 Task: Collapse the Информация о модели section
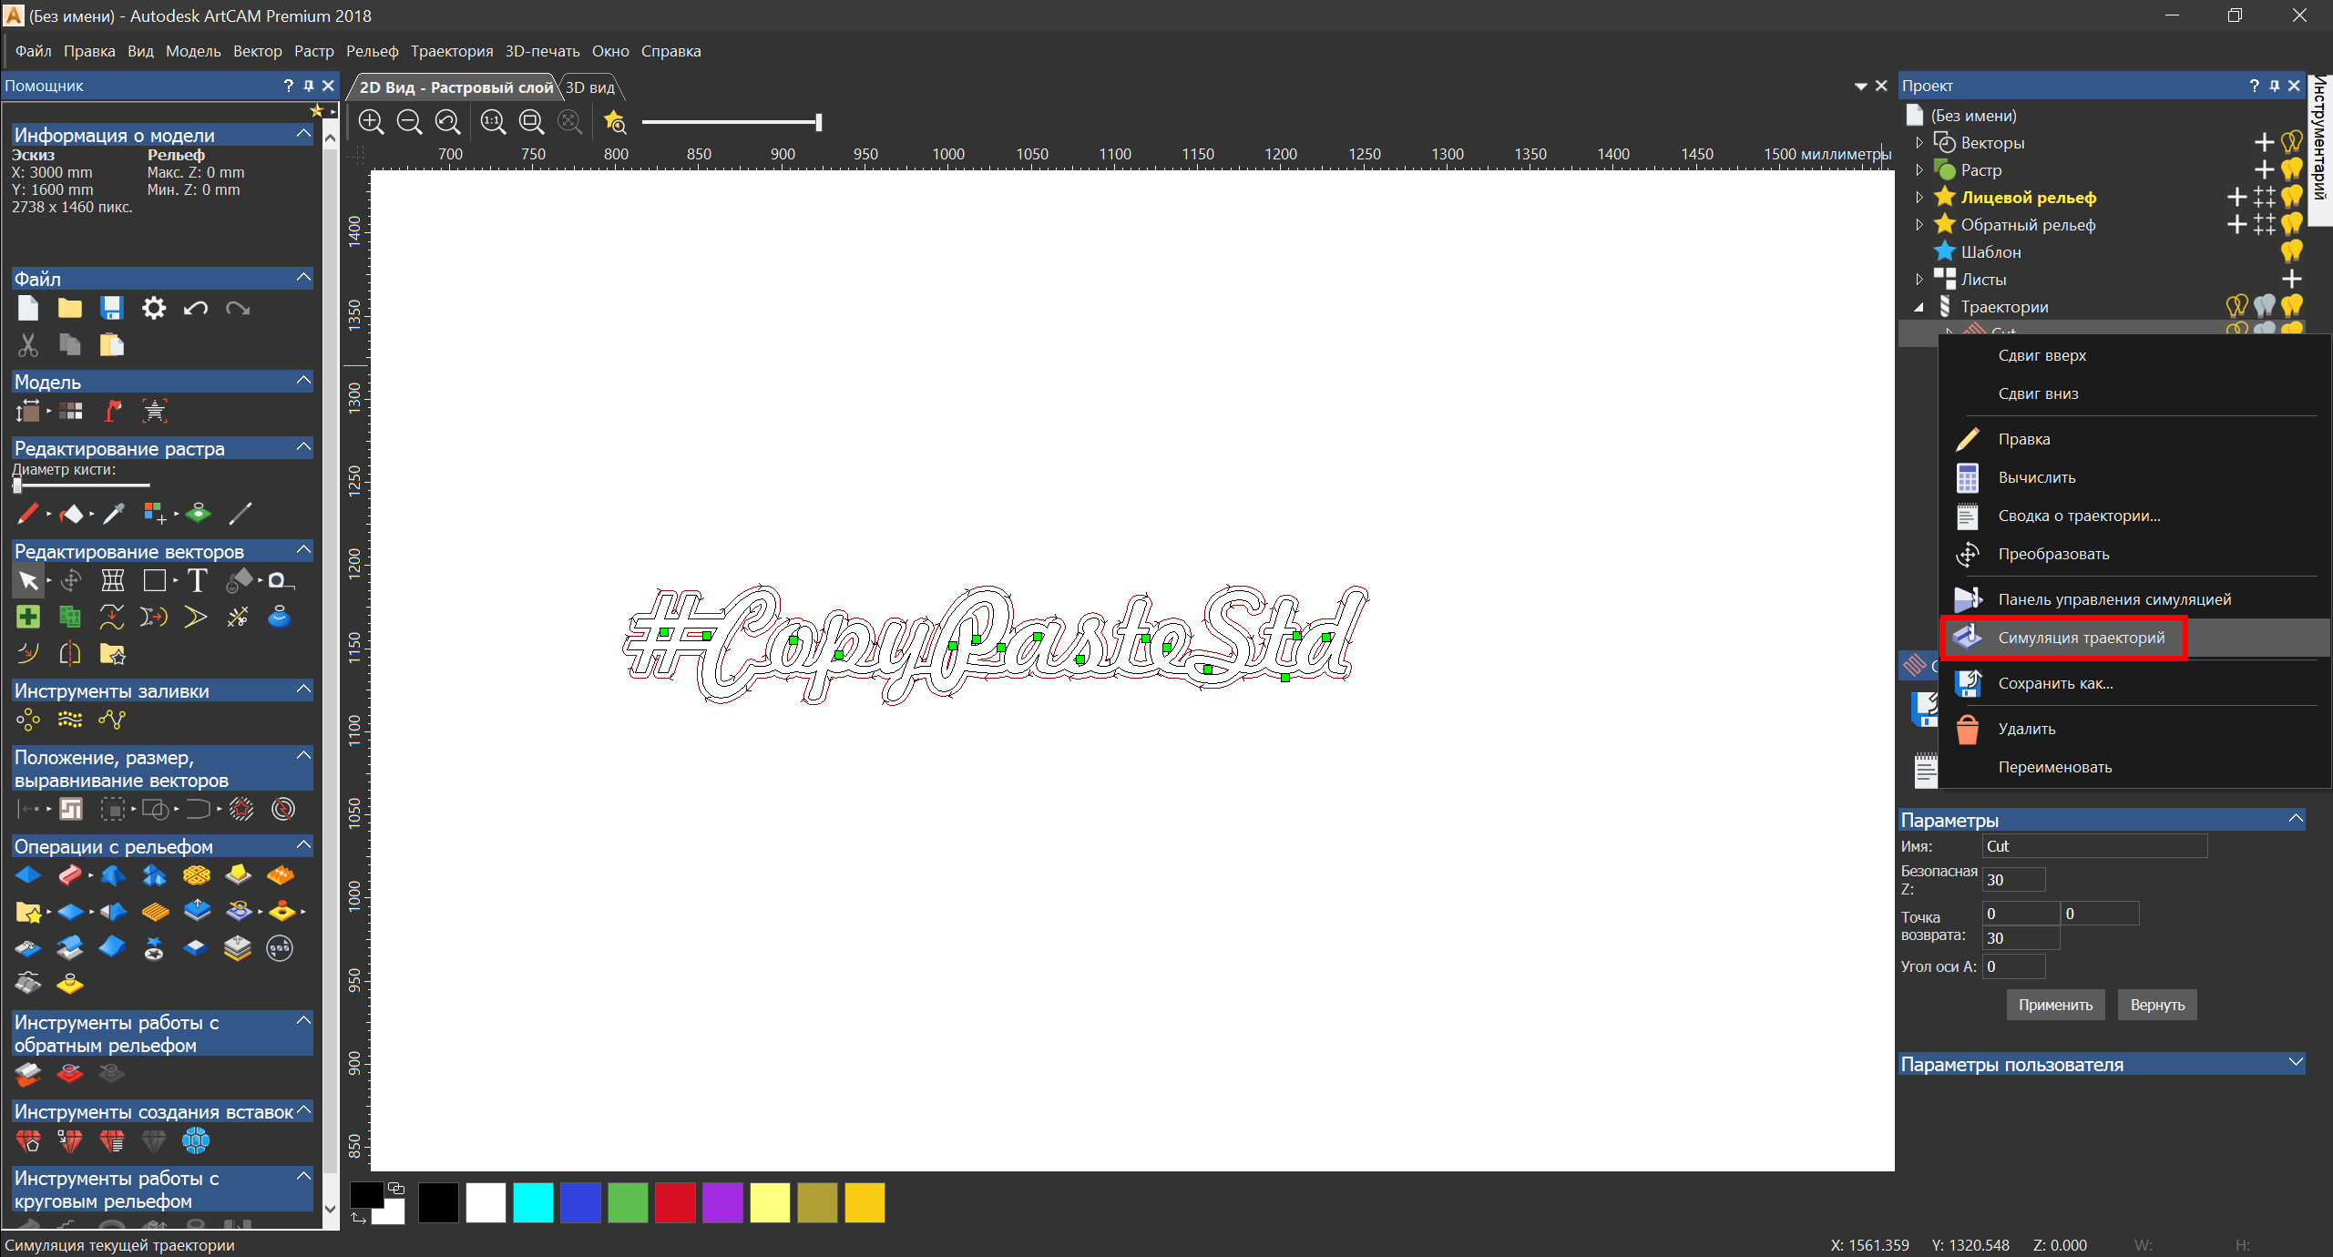click(x=303, y=134)
